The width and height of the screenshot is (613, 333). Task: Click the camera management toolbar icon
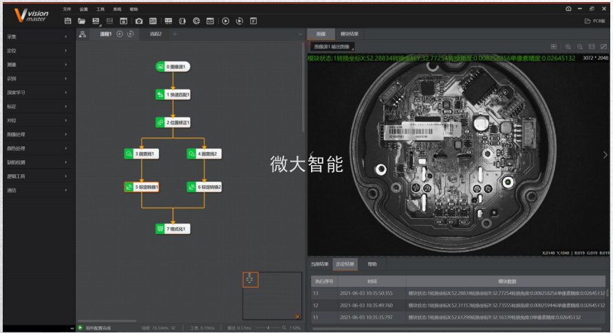(x=139, y=21)
